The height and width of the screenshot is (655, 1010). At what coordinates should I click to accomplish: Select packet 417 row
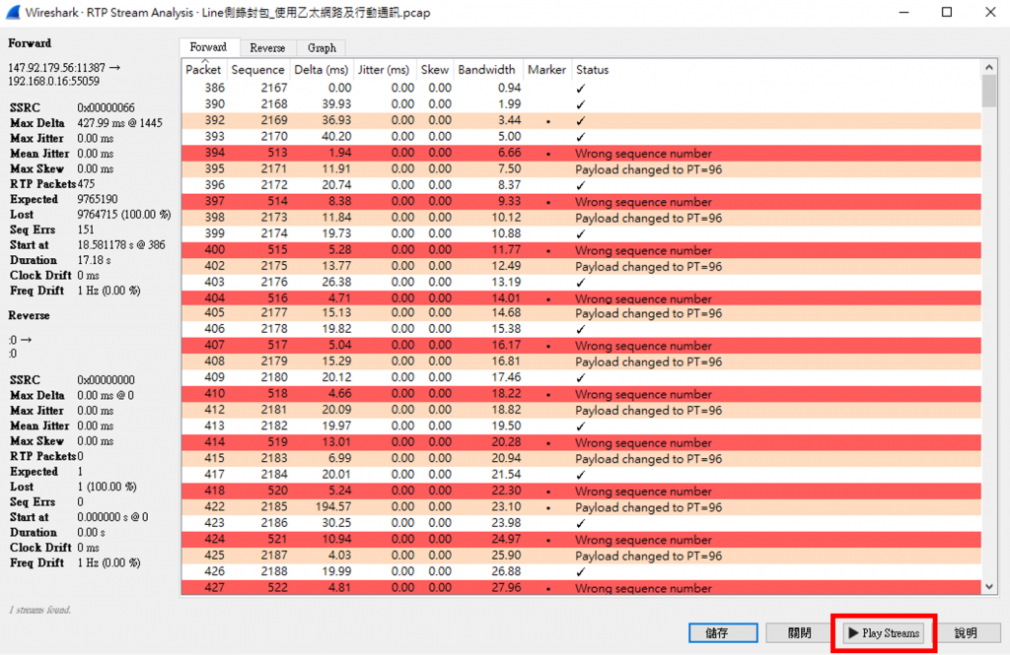point(581,474)
